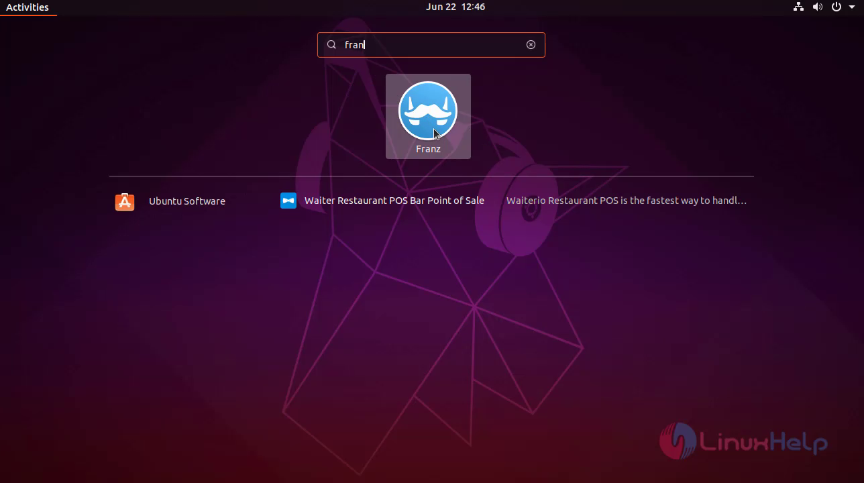This screenshot has height=483, width=864.
Task: Click the network status icon
Action: coord(798,7)
